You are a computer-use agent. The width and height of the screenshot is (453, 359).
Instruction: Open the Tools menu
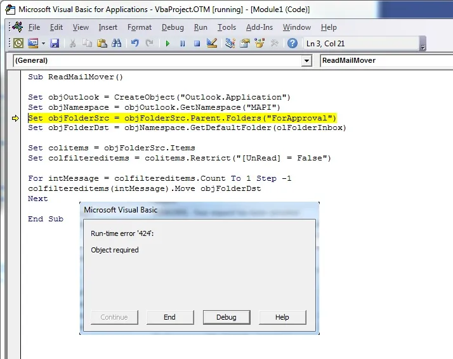click(226, 27)
